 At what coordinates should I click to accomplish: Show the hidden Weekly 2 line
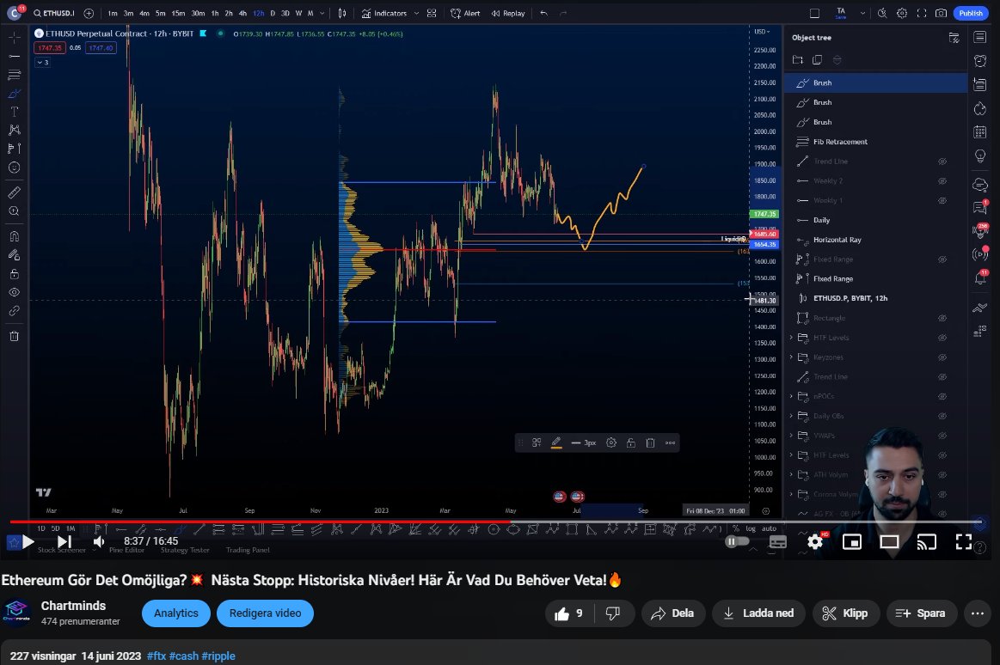tap(942, 181)
